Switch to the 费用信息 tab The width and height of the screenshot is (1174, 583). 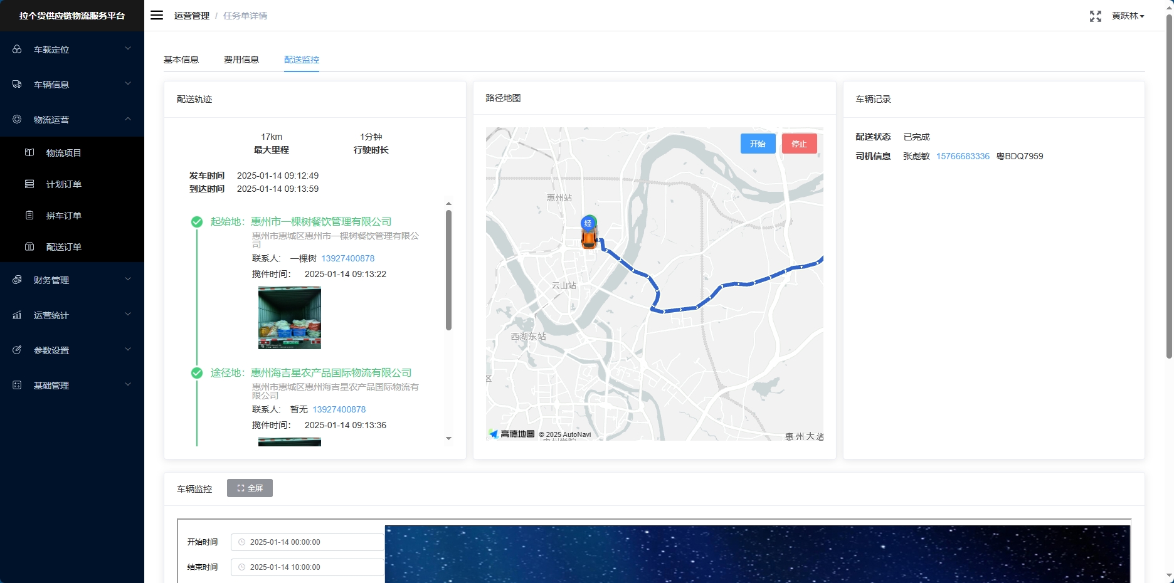[241, 60]
